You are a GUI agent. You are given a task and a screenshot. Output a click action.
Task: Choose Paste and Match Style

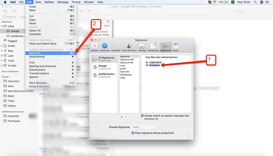tap(51, 44)
